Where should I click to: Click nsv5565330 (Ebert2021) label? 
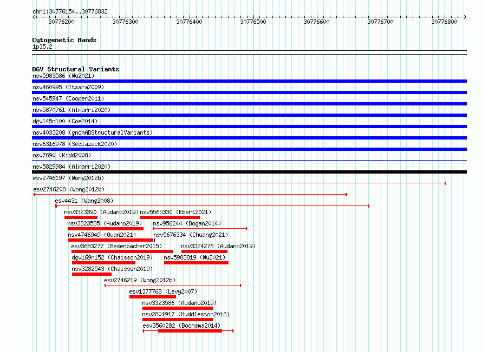(x=175, y=212)
